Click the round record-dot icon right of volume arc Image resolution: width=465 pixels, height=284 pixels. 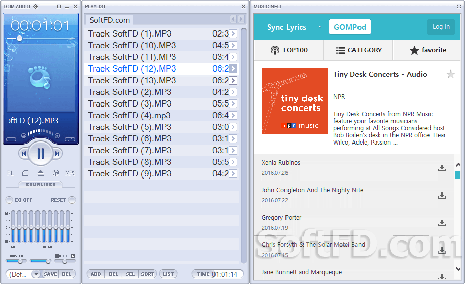click(57, 136)
